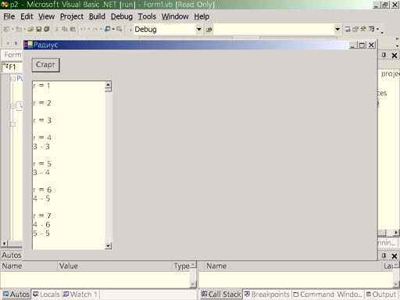Open the Add New Item dropdown arrow
400x300 pixels.
25,29
